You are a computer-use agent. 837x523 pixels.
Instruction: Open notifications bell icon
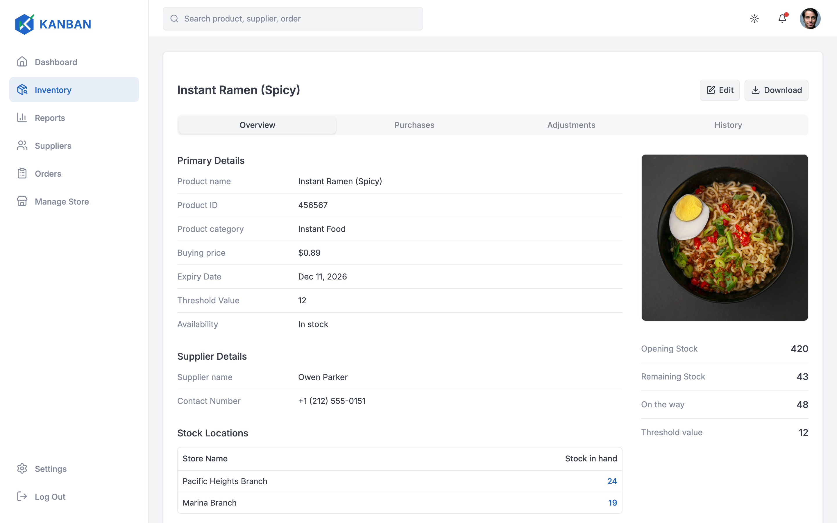pos(782,19)
